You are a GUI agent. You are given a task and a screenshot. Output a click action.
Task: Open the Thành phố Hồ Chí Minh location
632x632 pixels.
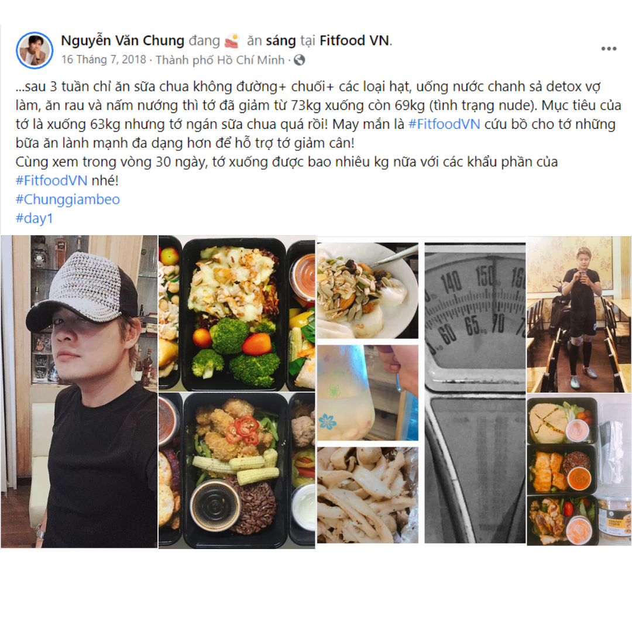pos(220,60)
